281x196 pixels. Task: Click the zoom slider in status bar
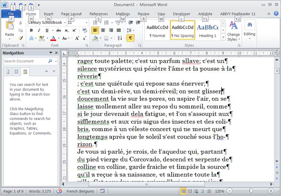point(251,191)
